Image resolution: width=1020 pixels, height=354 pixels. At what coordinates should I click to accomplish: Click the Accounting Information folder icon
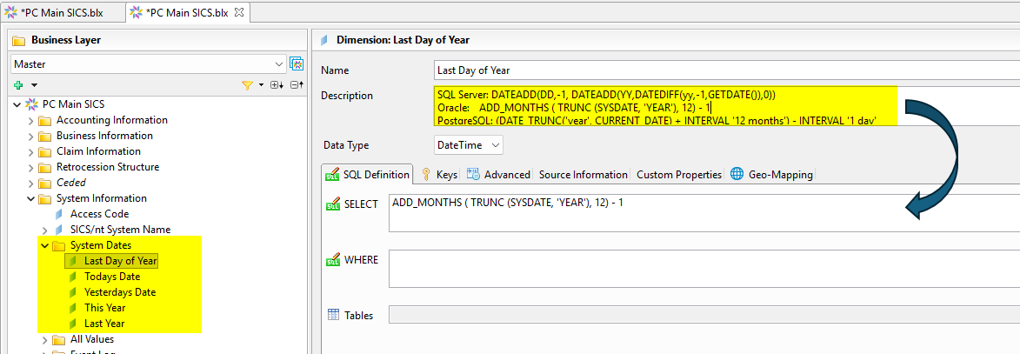click(x=45, y=120)
